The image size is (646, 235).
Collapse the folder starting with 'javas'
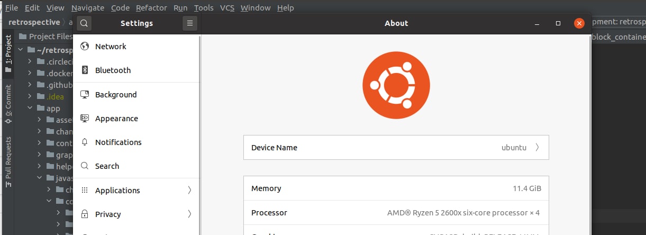(39, 178)
